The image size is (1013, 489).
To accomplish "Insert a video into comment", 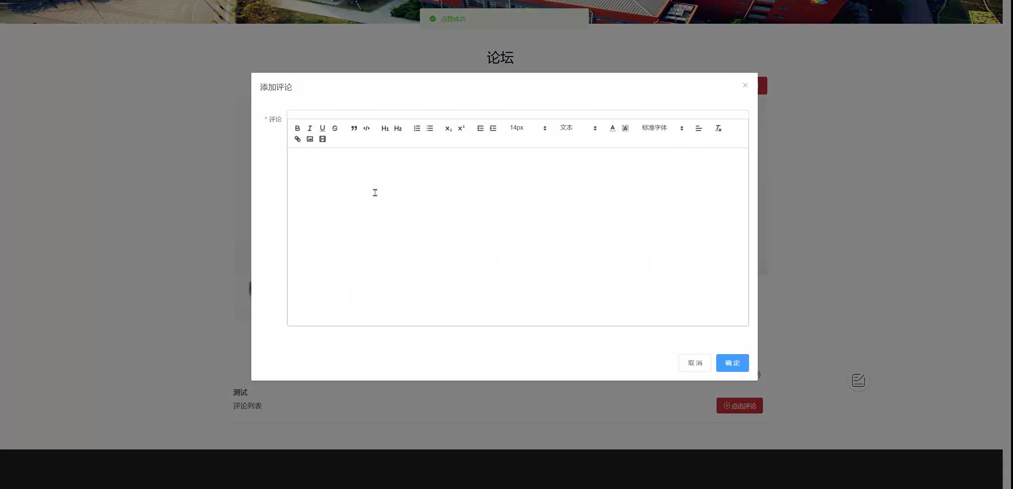I will tap(322, 139).
